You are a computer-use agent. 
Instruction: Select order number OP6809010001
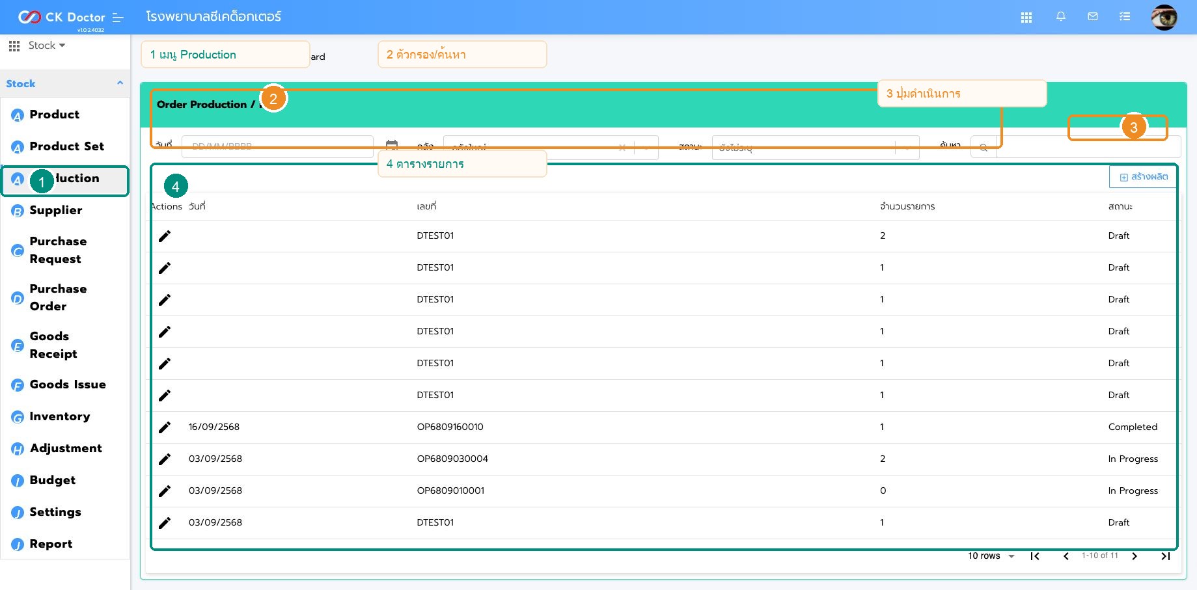tap(450, 490)
